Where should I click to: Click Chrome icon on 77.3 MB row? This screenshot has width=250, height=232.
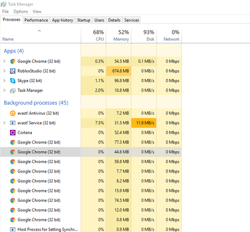tap(12, 142)
